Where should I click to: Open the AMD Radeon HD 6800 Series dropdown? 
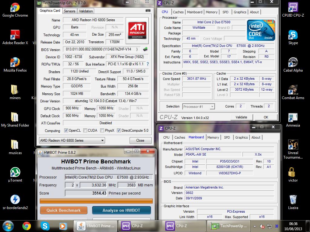point(72,140)
